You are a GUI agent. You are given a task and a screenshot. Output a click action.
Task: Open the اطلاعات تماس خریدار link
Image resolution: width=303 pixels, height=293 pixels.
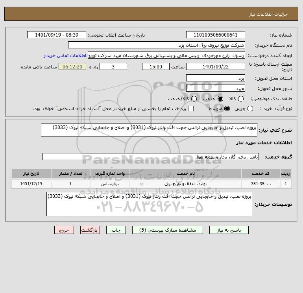[65, 55]
